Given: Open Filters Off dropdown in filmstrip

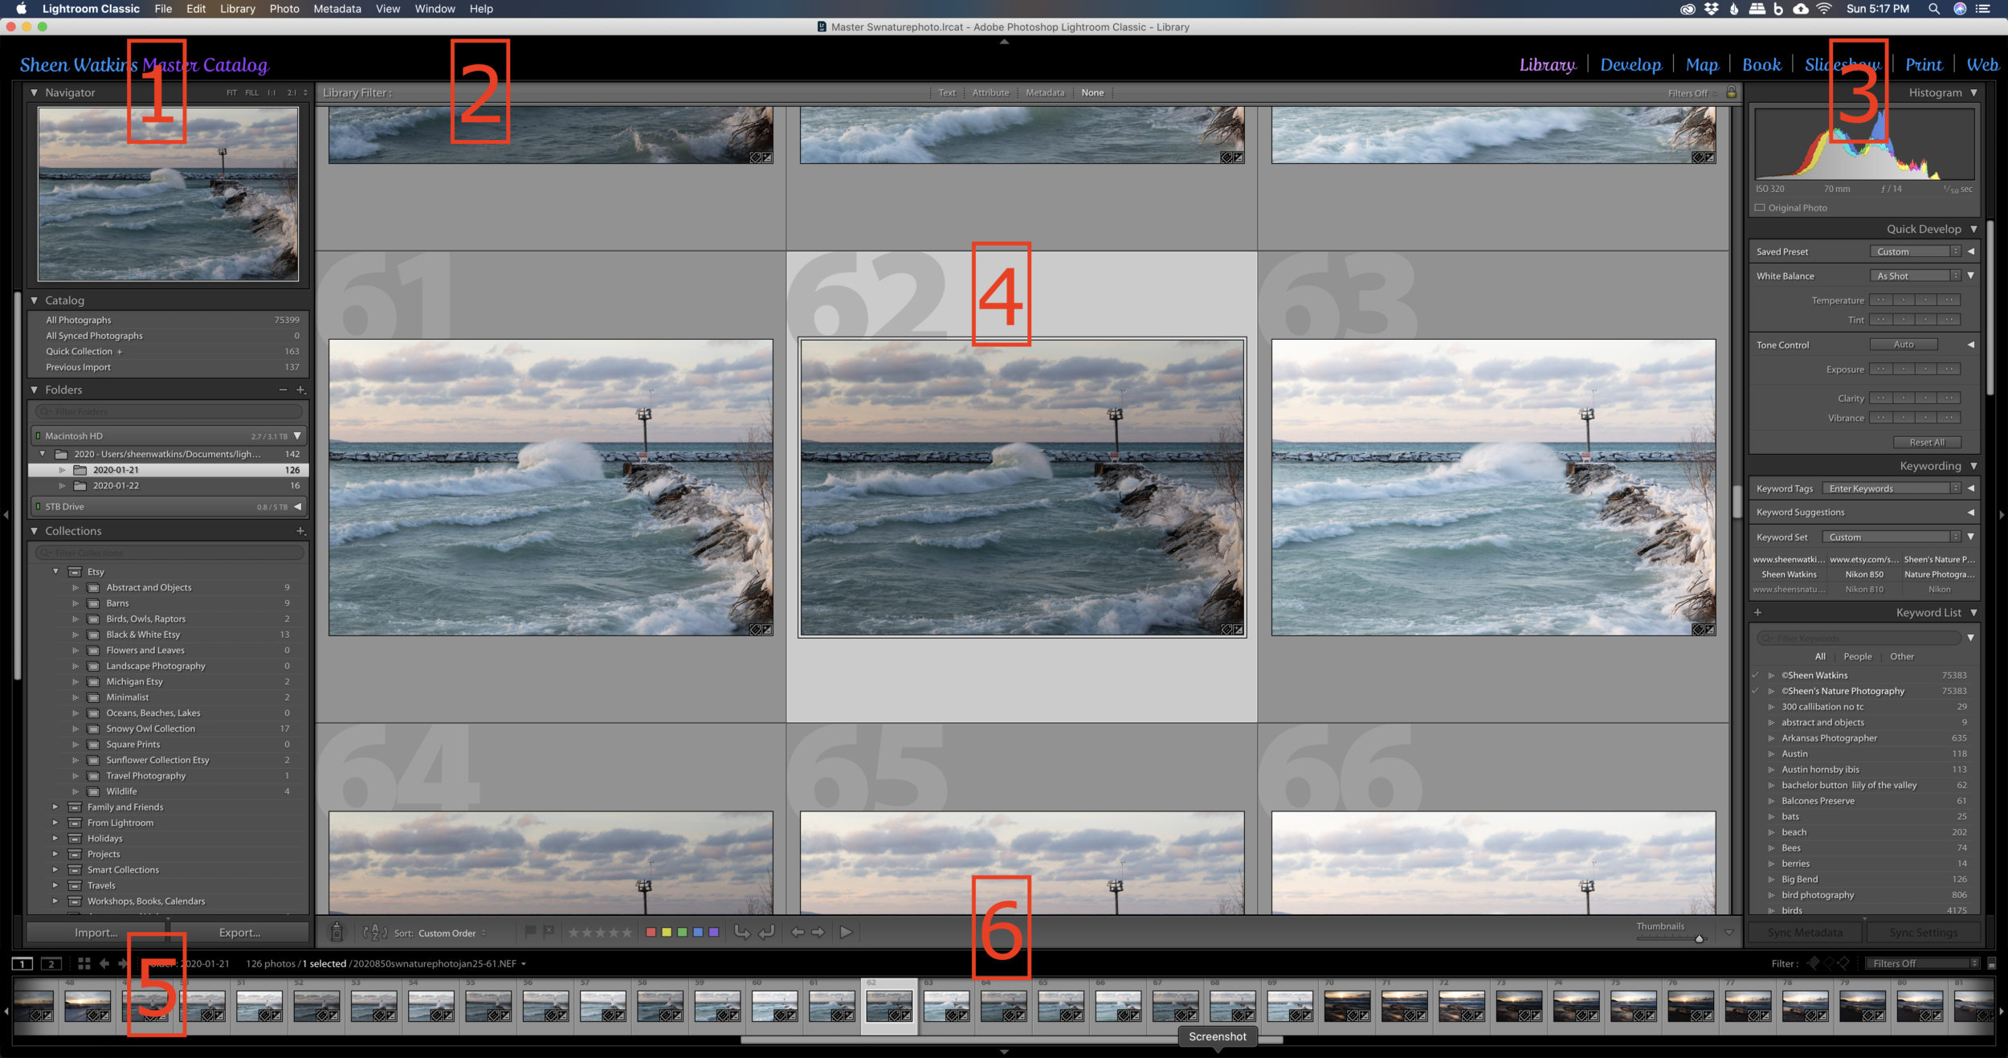Looking at the screenshot, I should pyautogui.click(x=1923, y=963).
